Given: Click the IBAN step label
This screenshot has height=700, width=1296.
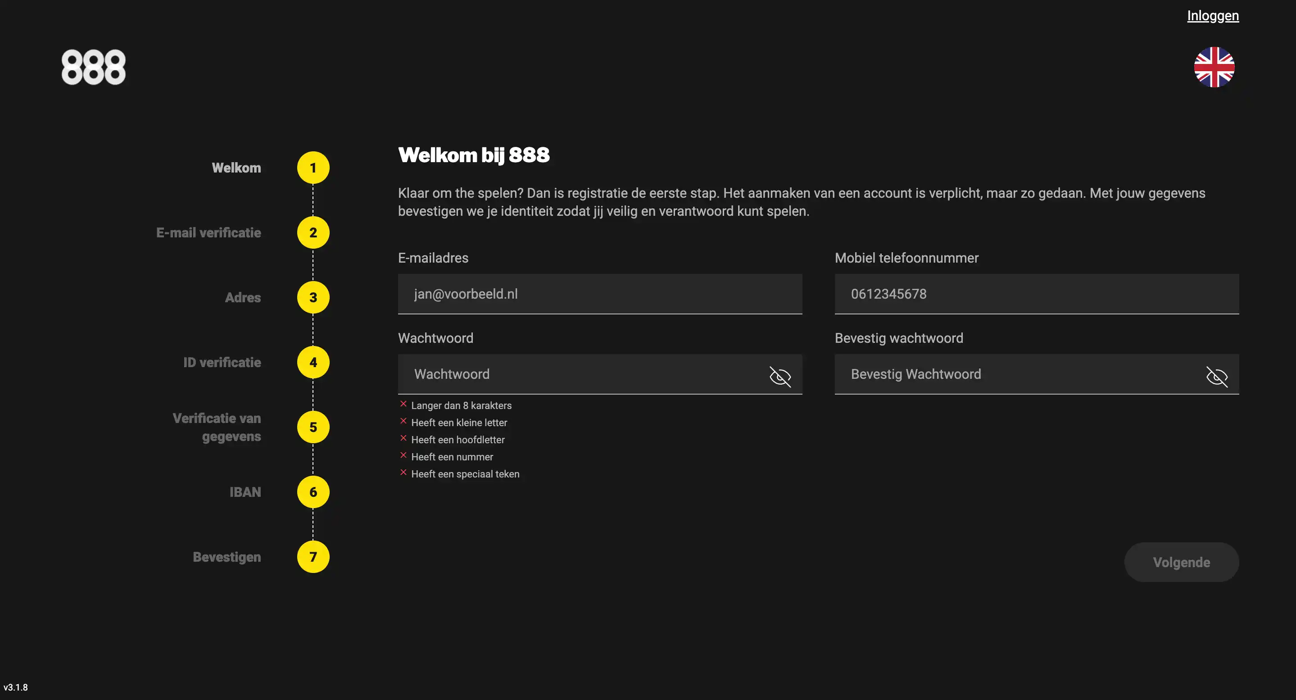Looking at the screenshot, I should [x=245, y=492].
